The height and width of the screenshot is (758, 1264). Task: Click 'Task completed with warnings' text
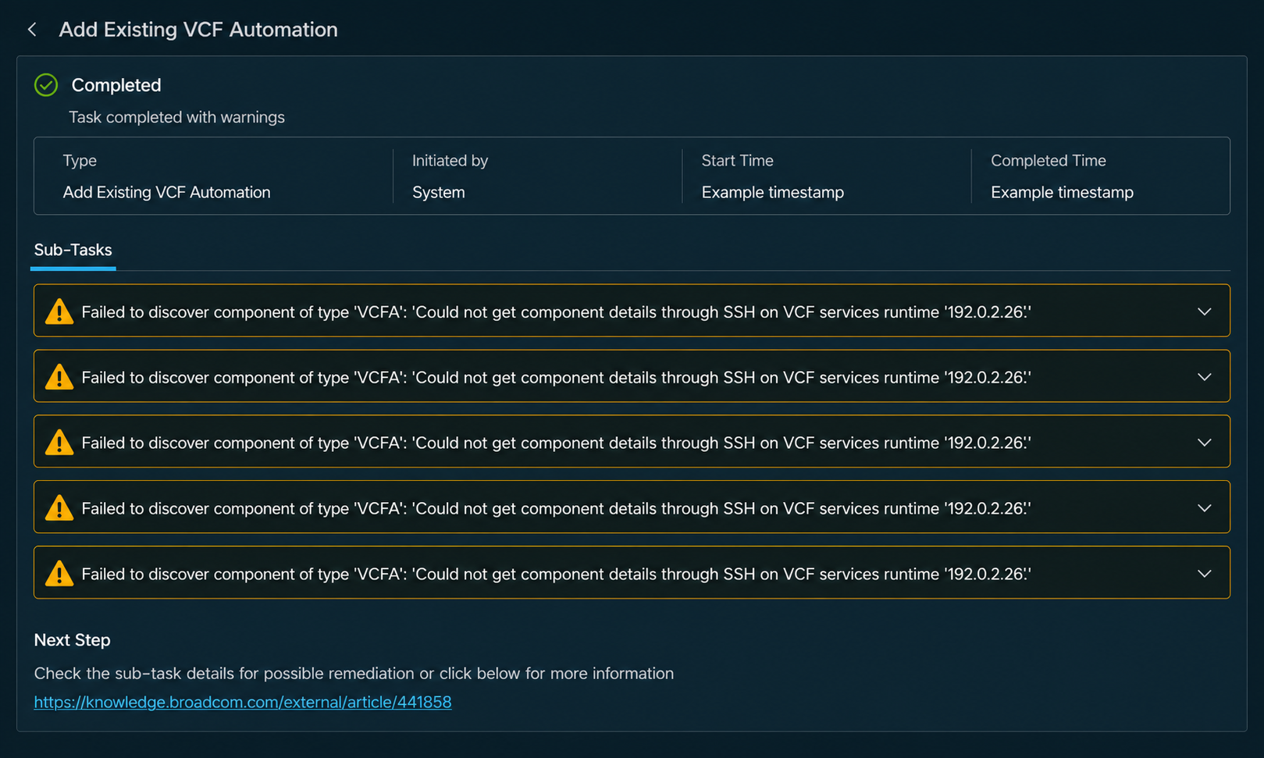click(x=176, y=117)
